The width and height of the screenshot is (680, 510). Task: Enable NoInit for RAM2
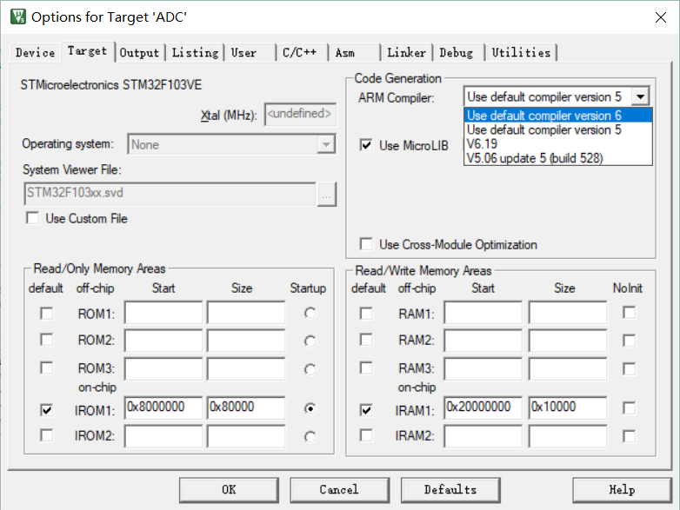[x=630, y=341]
